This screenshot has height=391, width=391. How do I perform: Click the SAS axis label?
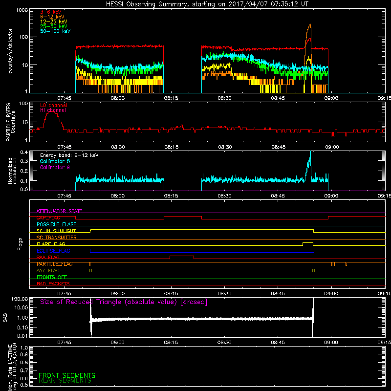click(5, 318)
